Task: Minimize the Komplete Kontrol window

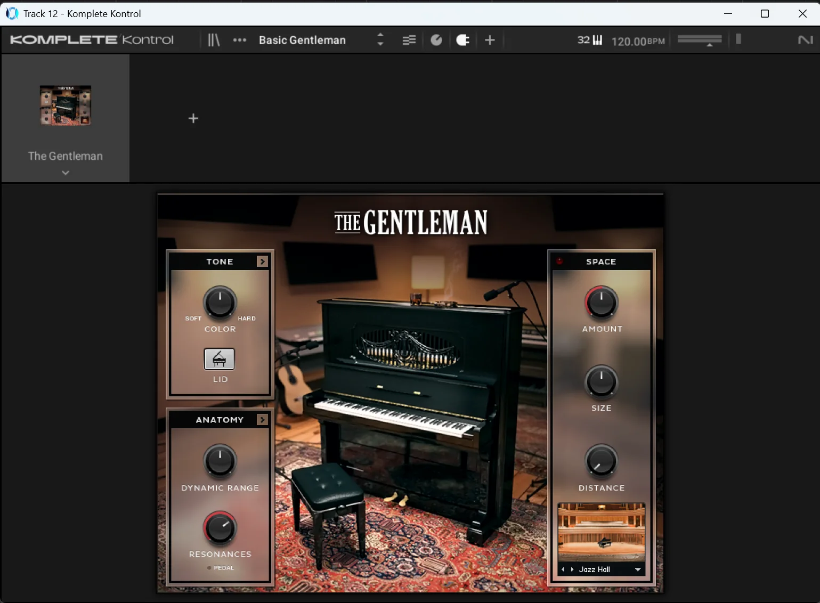Action: pos(728,13)
